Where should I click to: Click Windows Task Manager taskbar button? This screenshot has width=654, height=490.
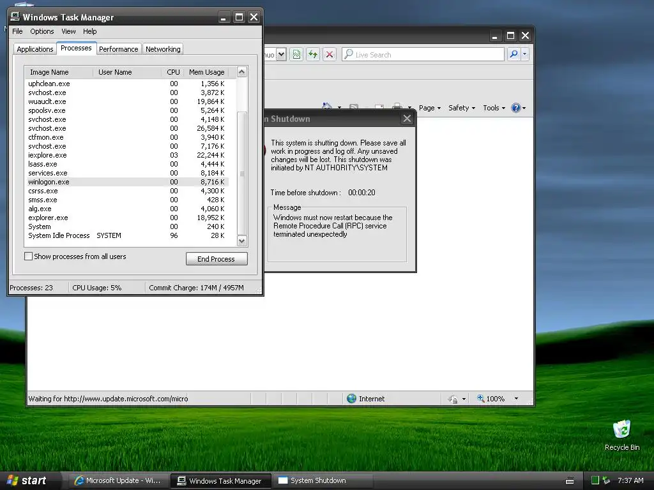[221, 480]
